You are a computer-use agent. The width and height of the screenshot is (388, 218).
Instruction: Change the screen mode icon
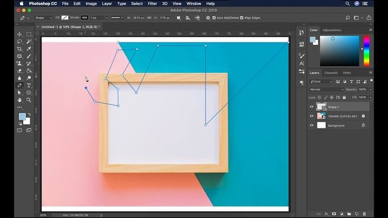pyautogui.click(x=28, y=130)
